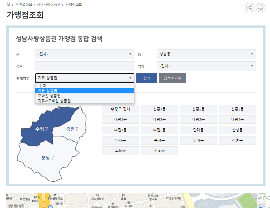Select -전체- in payment method list
Image resolution: width=270 pixels, height=208 pixels.
[x=85, y=86]
